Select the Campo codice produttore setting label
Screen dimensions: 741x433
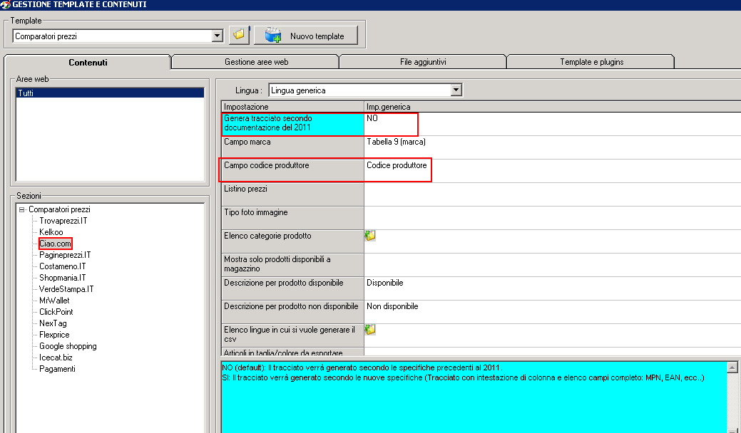[292, 171]
